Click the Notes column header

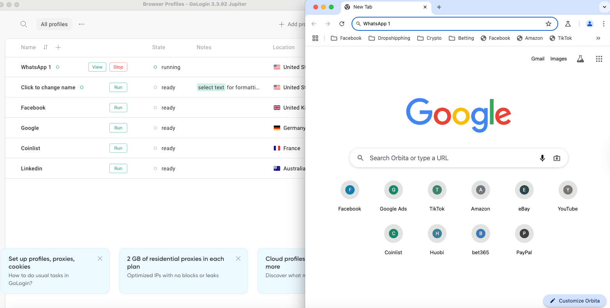point(204,47)
